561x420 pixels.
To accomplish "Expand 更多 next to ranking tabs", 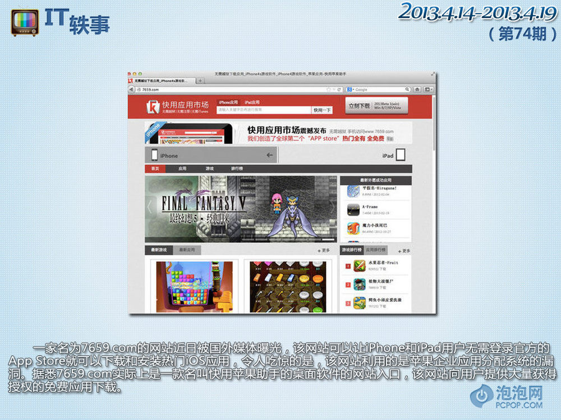I will [404, 250].
